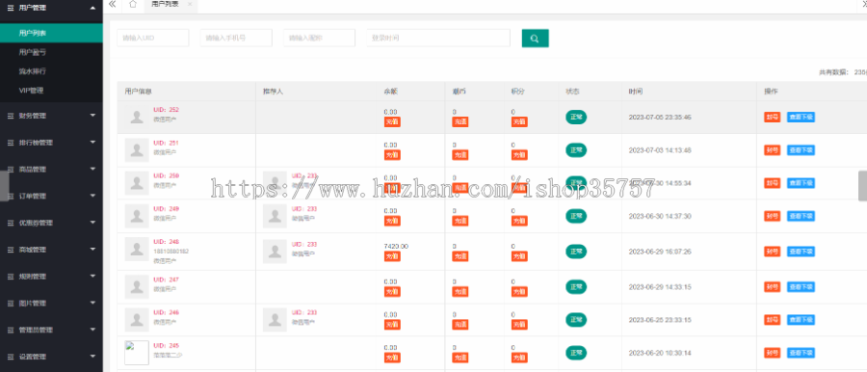Click the timestamp 2023-07-03 14:13:48
Screen dimensions: 867x372
click(x=660, y=150)
